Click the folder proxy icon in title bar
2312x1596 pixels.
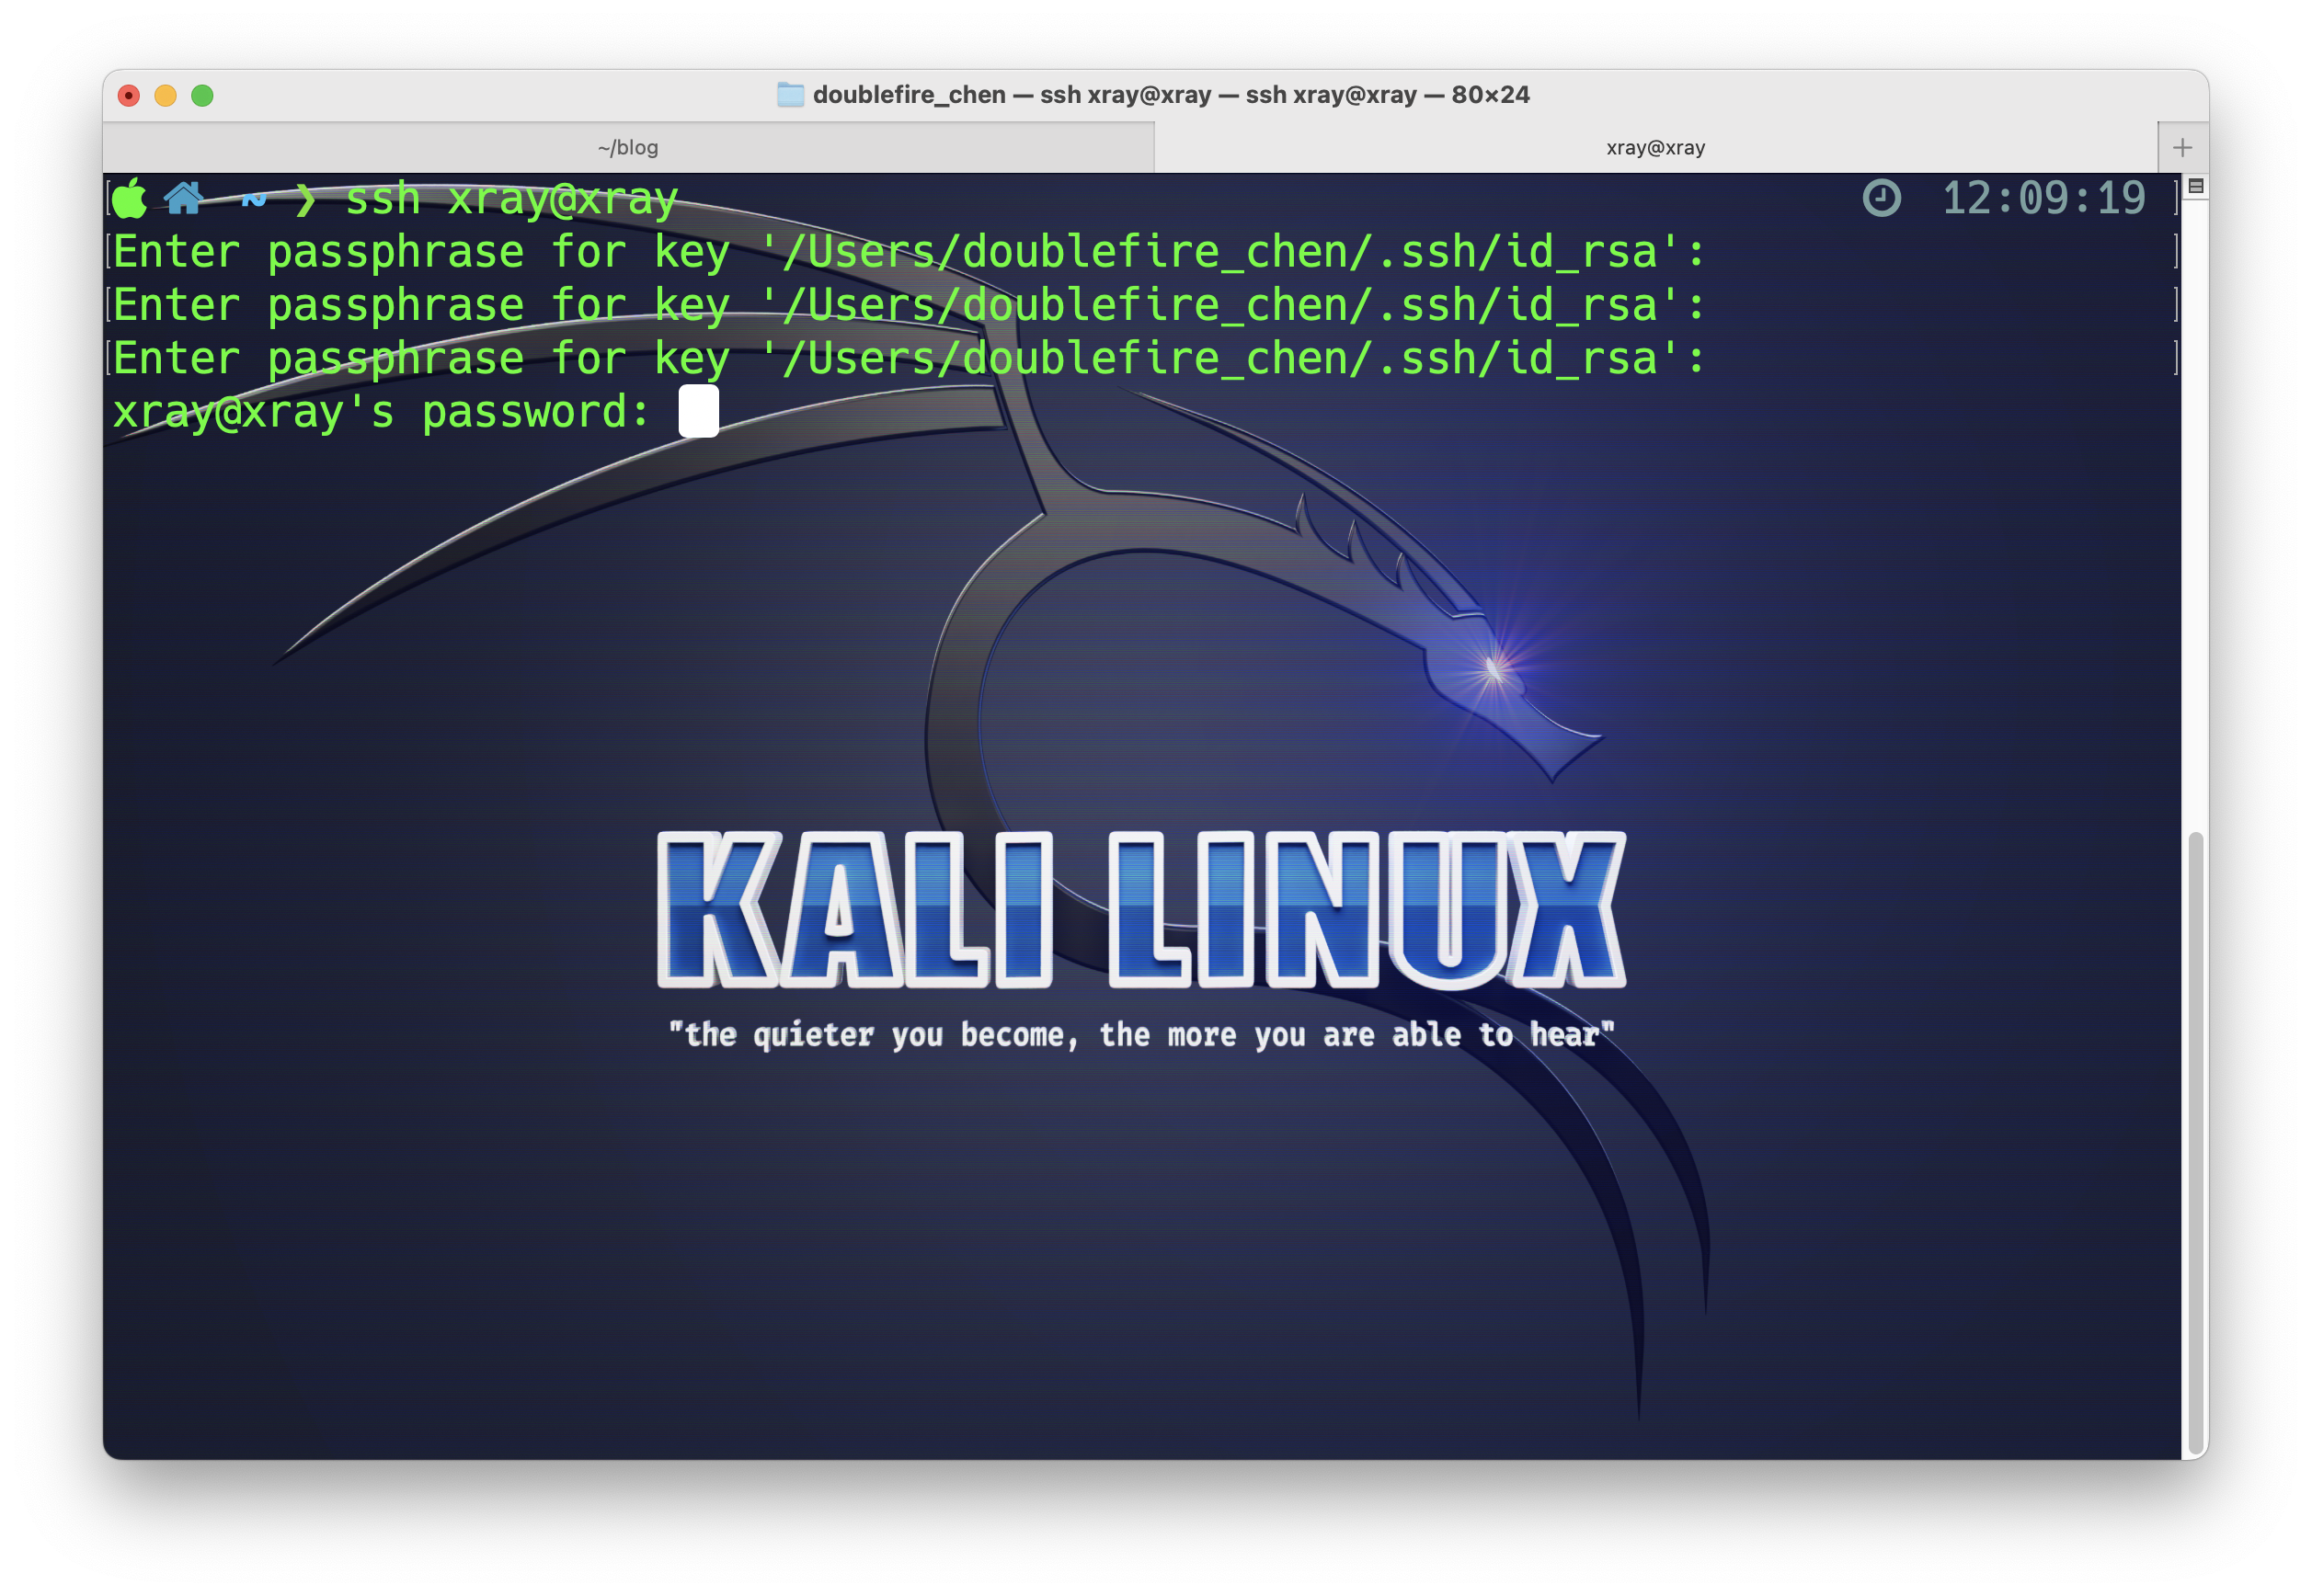(790, 95)
